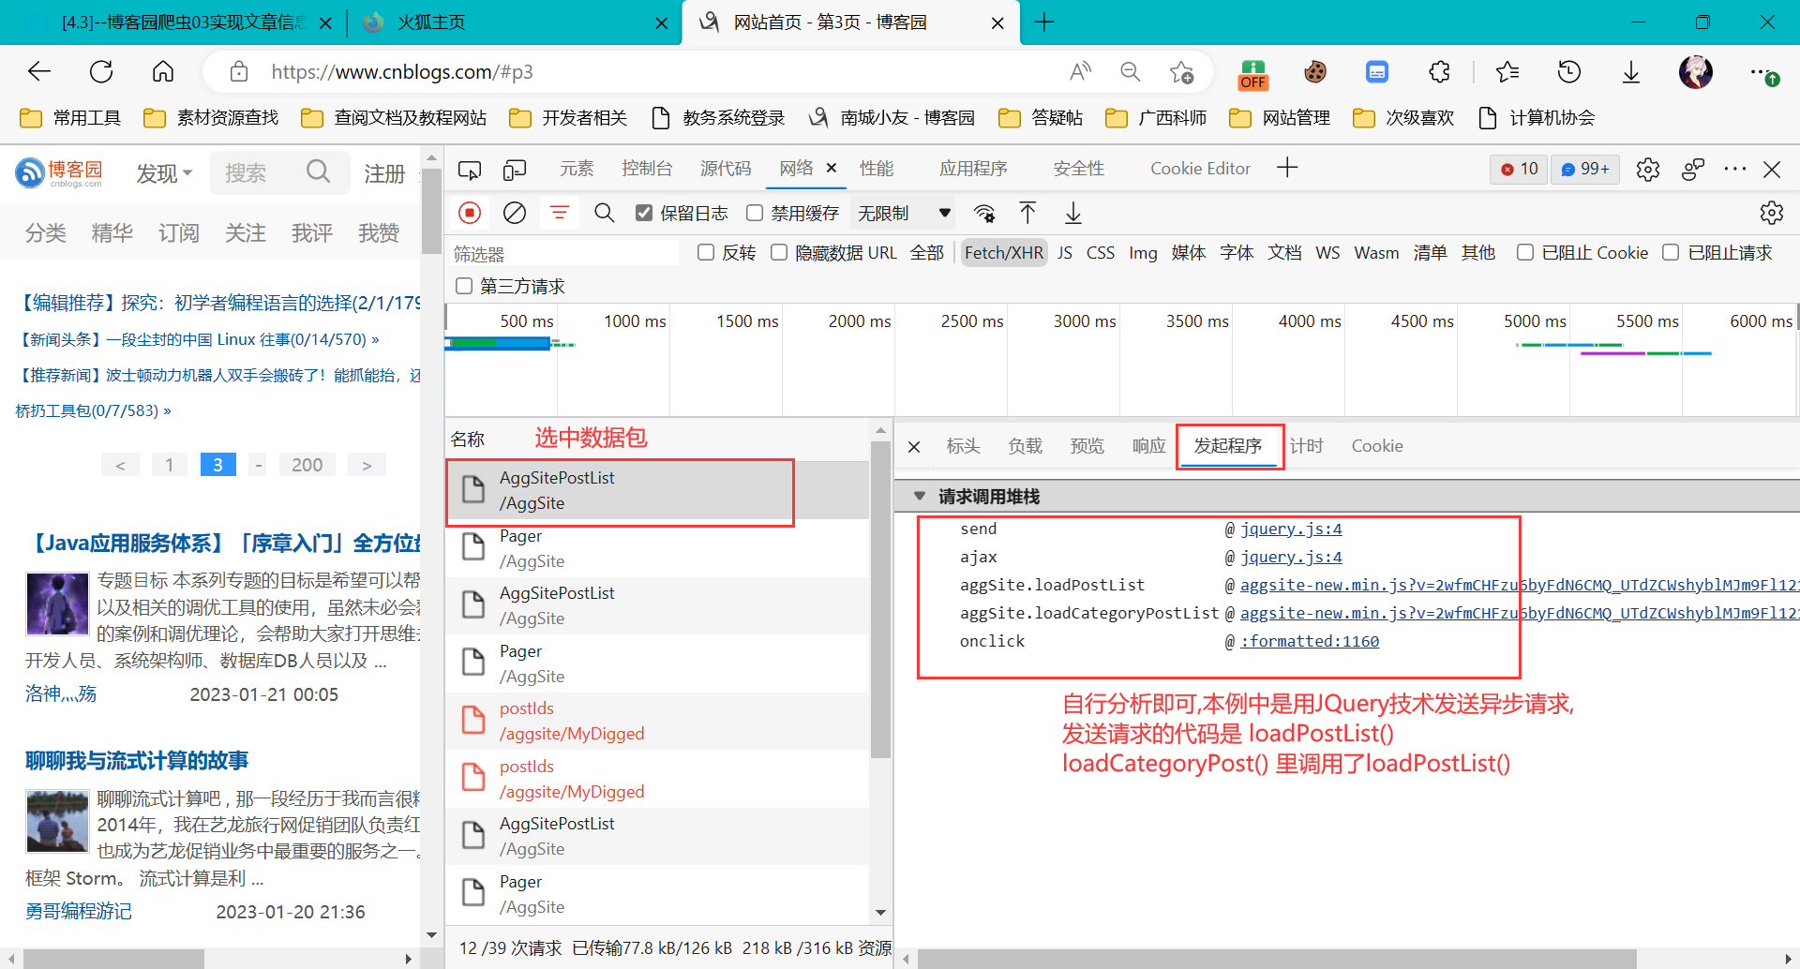Check the 第三方请求 checkbox
1800x969 pixels.
point(463,287)
